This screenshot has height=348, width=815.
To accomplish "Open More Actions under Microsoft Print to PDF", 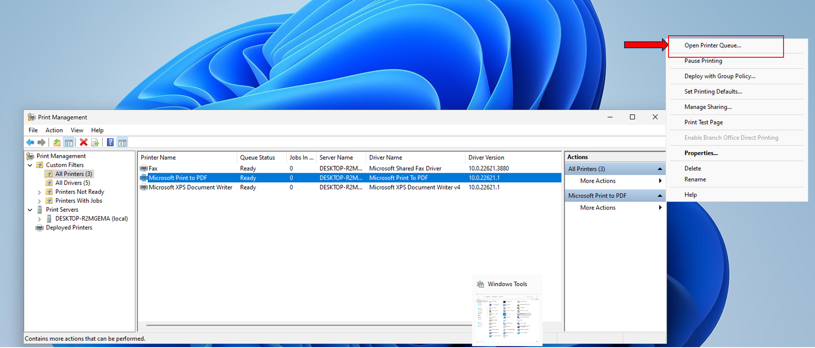I will click(598, 208).
